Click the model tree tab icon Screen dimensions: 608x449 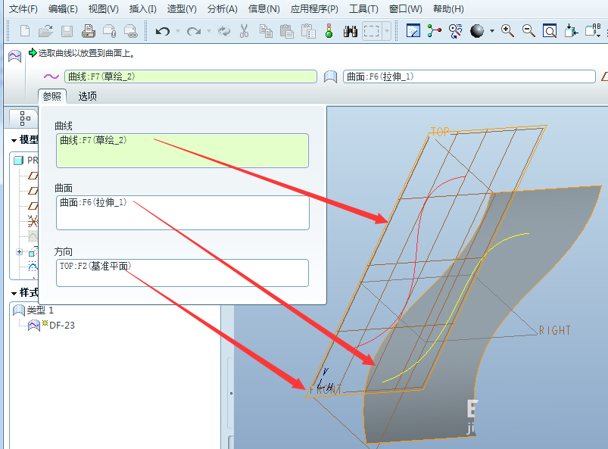point(24,118)
